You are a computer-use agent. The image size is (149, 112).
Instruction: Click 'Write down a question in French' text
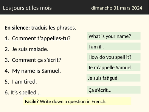click(73, 102)
